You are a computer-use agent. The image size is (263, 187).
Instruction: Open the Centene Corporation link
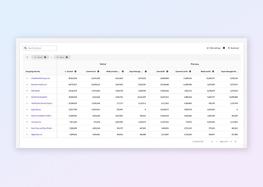click(x=39, y=97)
